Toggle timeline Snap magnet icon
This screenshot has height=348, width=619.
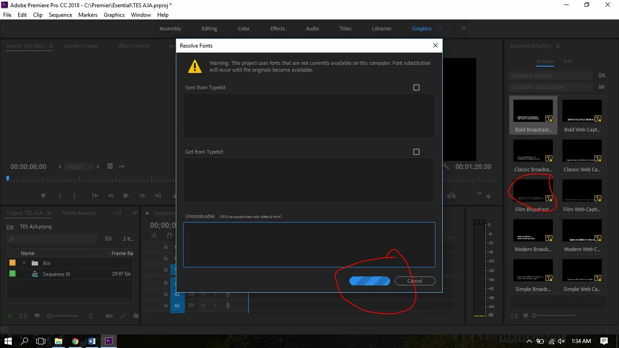[x=169, y=235]
